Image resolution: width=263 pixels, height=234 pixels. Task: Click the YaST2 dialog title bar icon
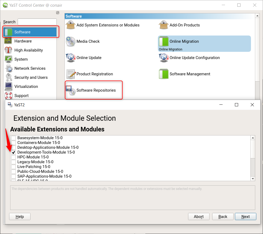click(10, 105)
